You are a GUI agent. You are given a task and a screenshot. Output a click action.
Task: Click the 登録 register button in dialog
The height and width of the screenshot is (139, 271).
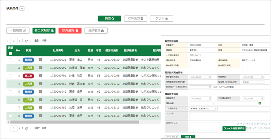188,137
